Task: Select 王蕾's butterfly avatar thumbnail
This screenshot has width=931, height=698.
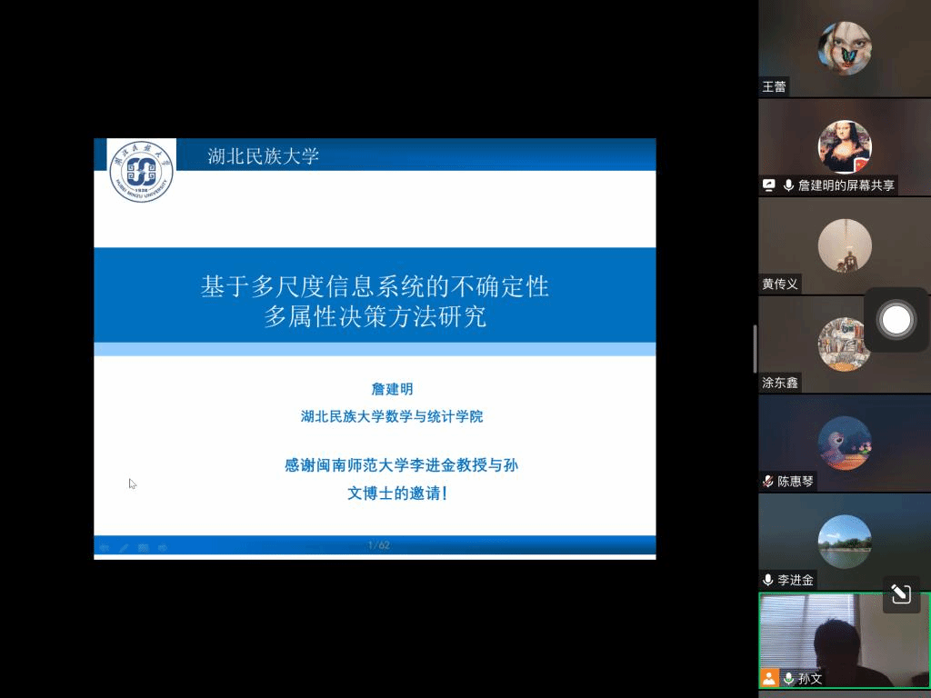Action: coord(845,48)
